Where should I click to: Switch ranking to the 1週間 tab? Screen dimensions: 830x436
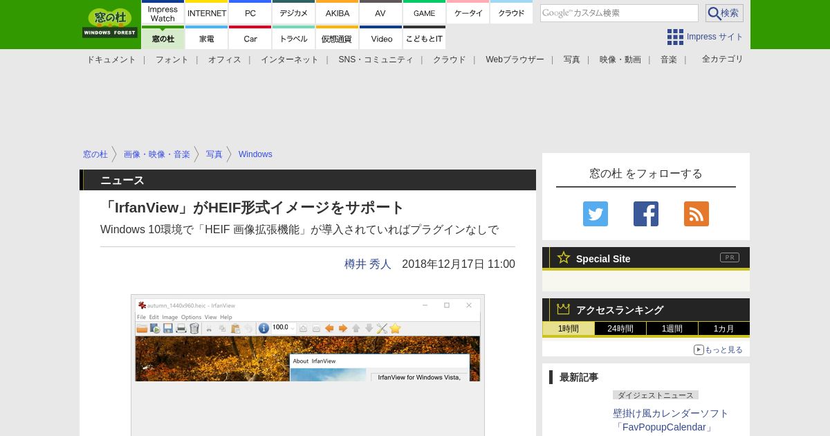coord(672,329)
